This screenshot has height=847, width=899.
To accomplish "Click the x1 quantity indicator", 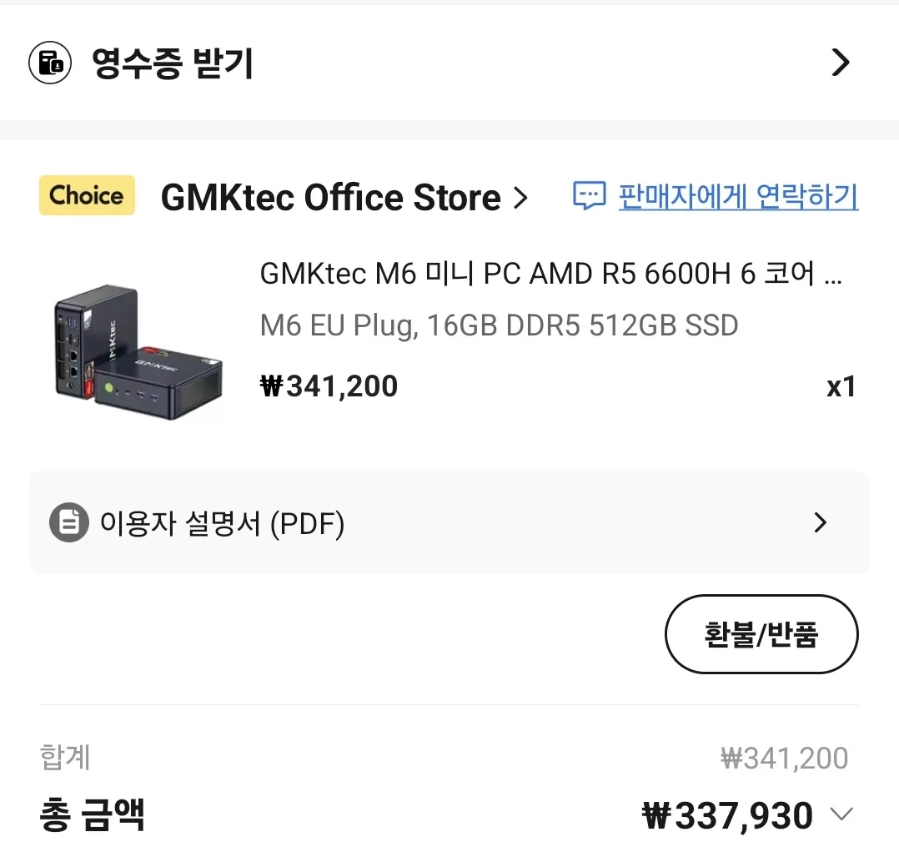I will [x=841, y=386].
